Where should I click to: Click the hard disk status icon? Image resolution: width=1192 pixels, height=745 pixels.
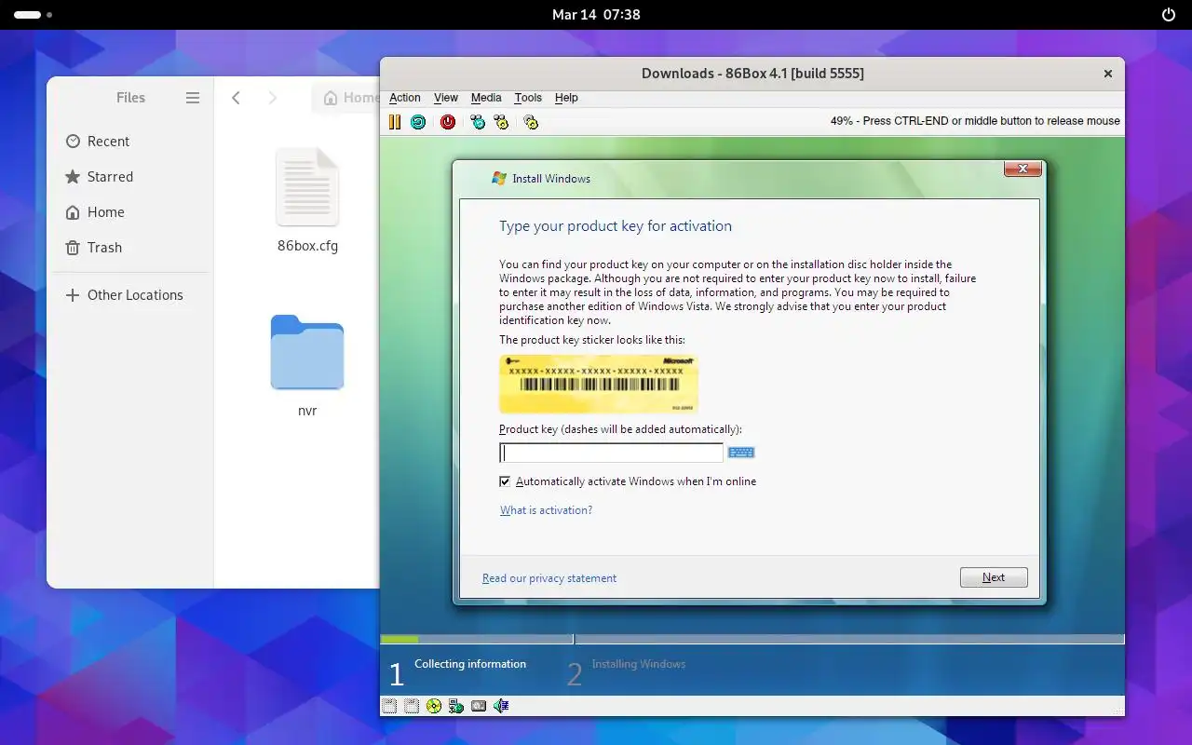click(479, 706)
